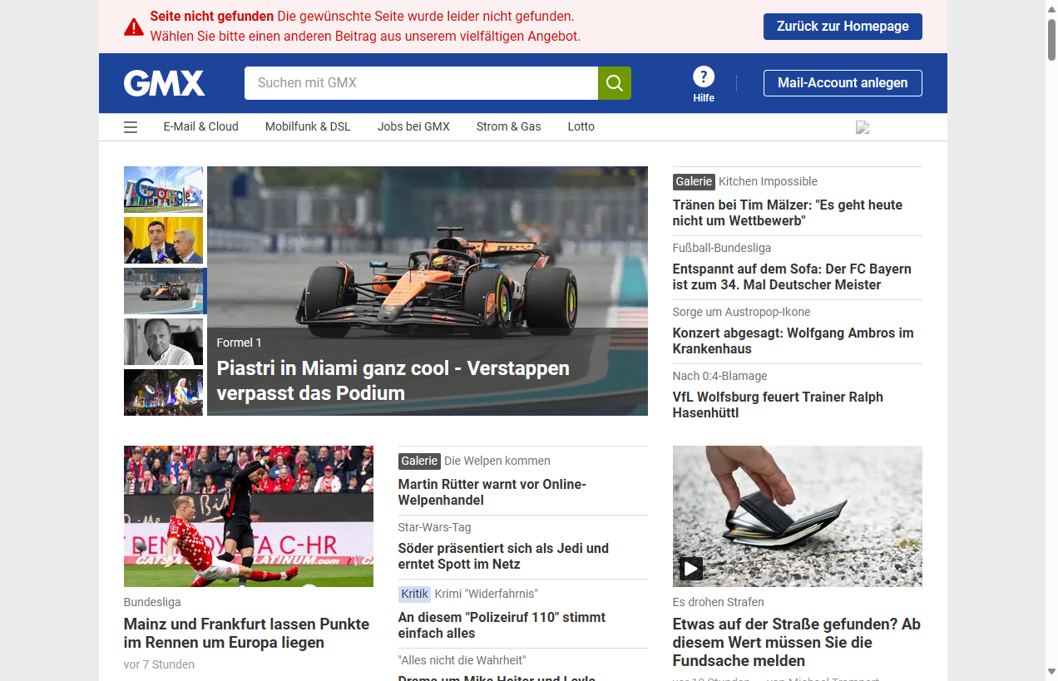Image resolution: width=1058 pixels, height=681 pixels.
Task: Select the Google sign thumbnail
Action: coord(163,190)
